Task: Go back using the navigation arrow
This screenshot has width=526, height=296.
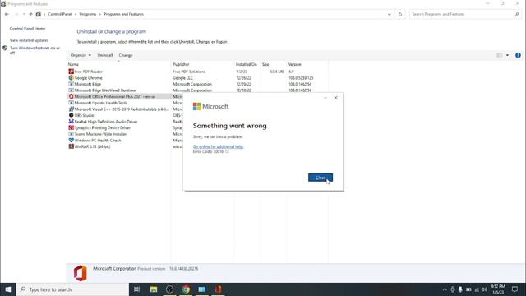Action: pos(7,14)
